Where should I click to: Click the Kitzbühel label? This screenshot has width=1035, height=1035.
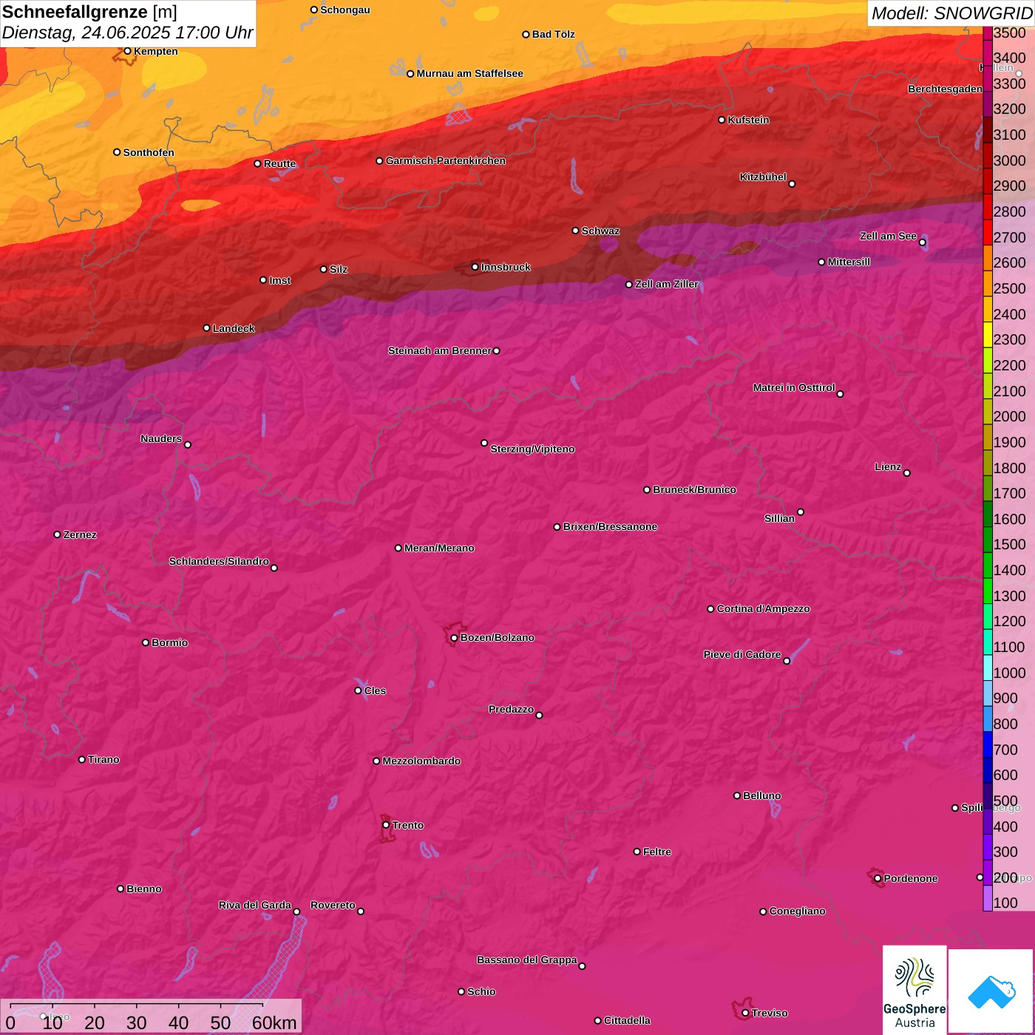tap(763, 177)
